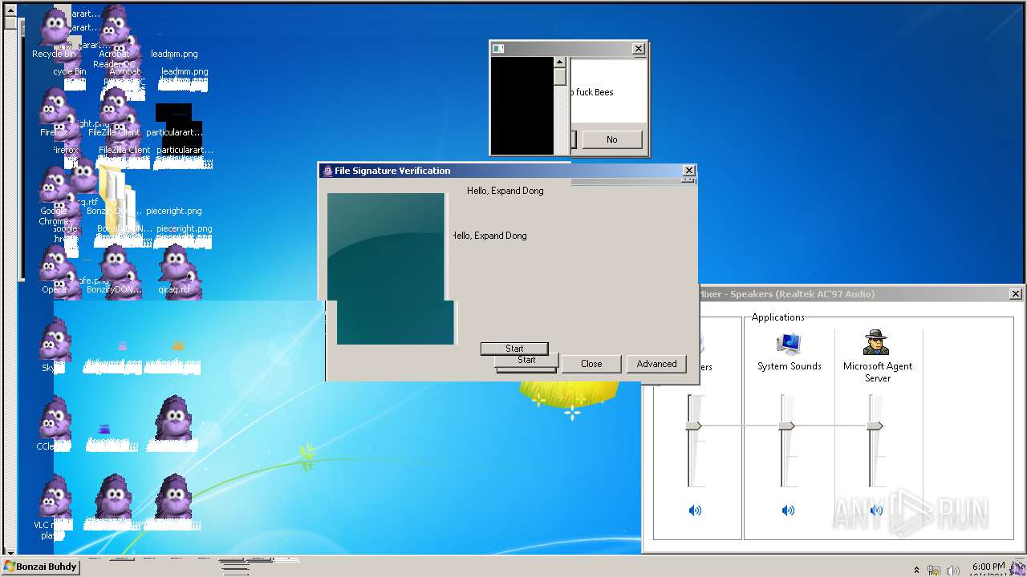Click the 6:00 PM taskbar clock
1027x577 pixels.
click(x=988, y=567)
